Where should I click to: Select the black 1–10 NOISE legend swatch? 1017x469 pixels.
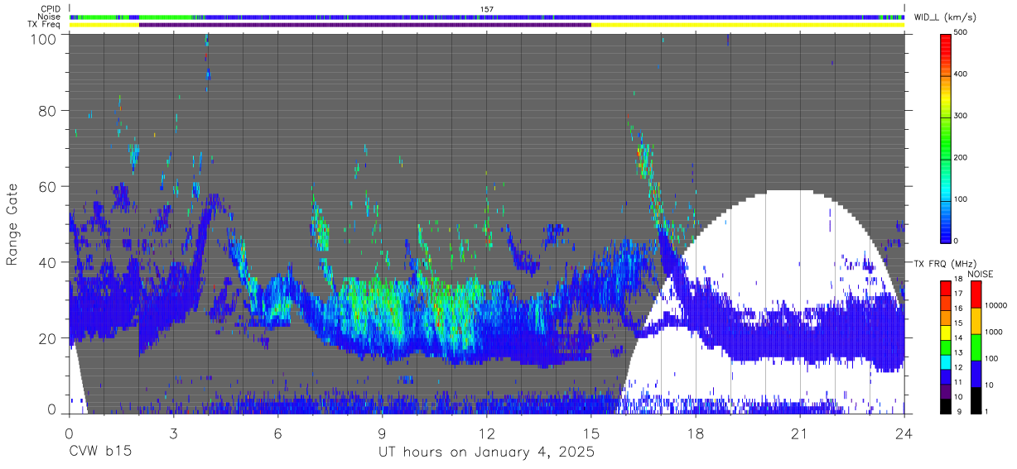coord(976,399)
